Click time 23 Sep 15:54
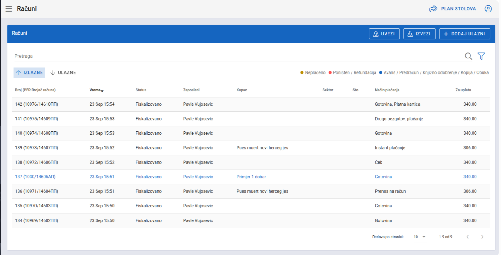The height and width of the screenshot is (255, 501). [102, 104]
